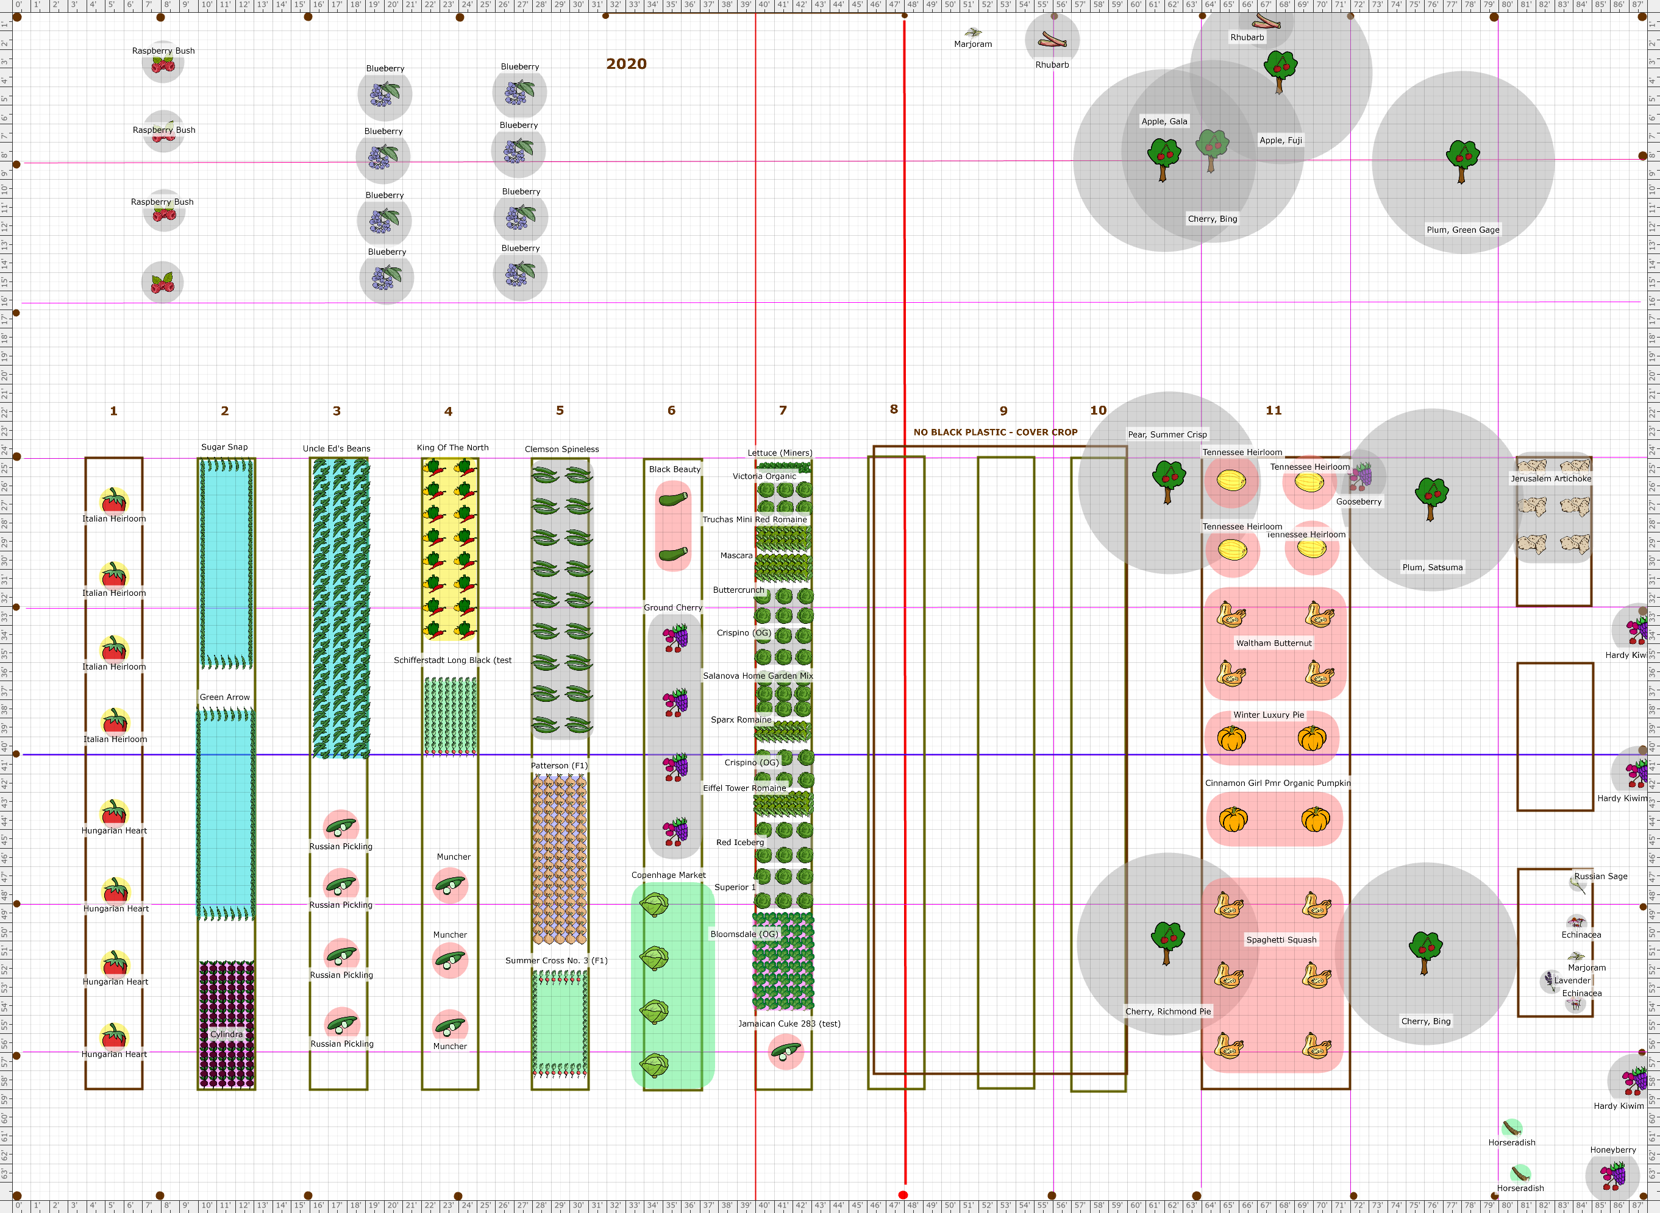Click the Ground Cherry planting strip

tap(675, 736)
